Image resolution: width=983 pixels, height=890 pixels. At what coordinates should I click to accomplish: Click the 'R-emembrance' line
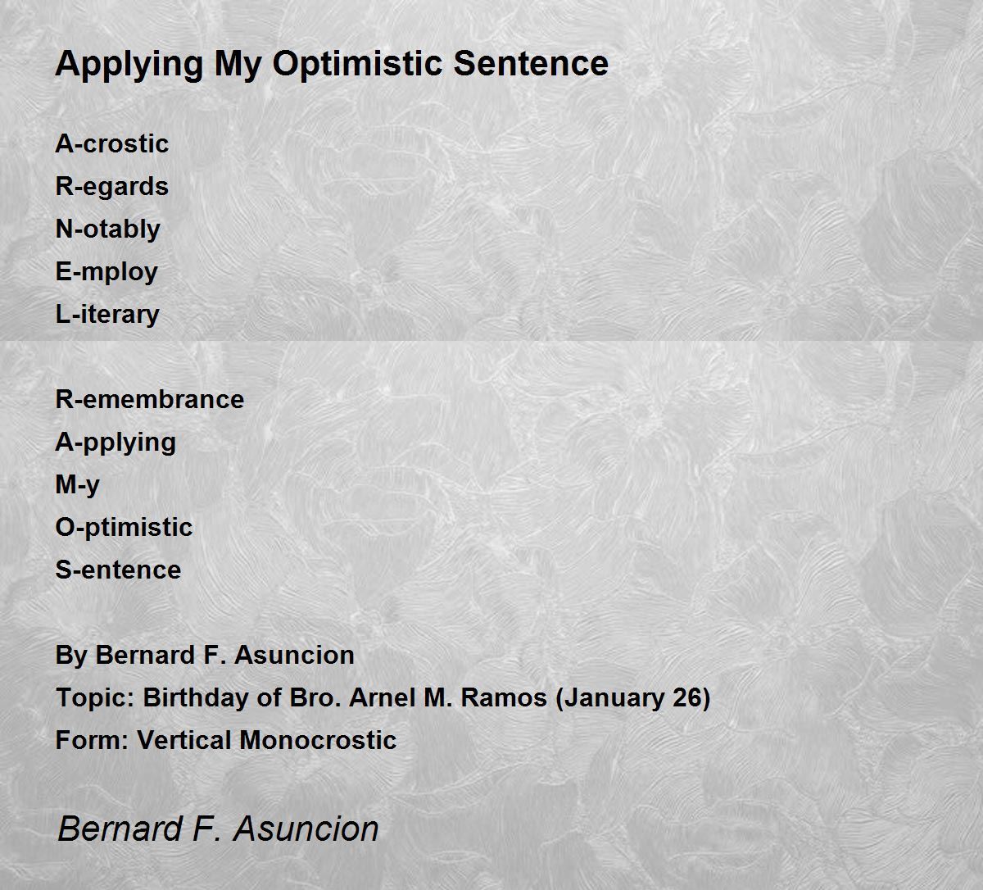click(150, 399)
